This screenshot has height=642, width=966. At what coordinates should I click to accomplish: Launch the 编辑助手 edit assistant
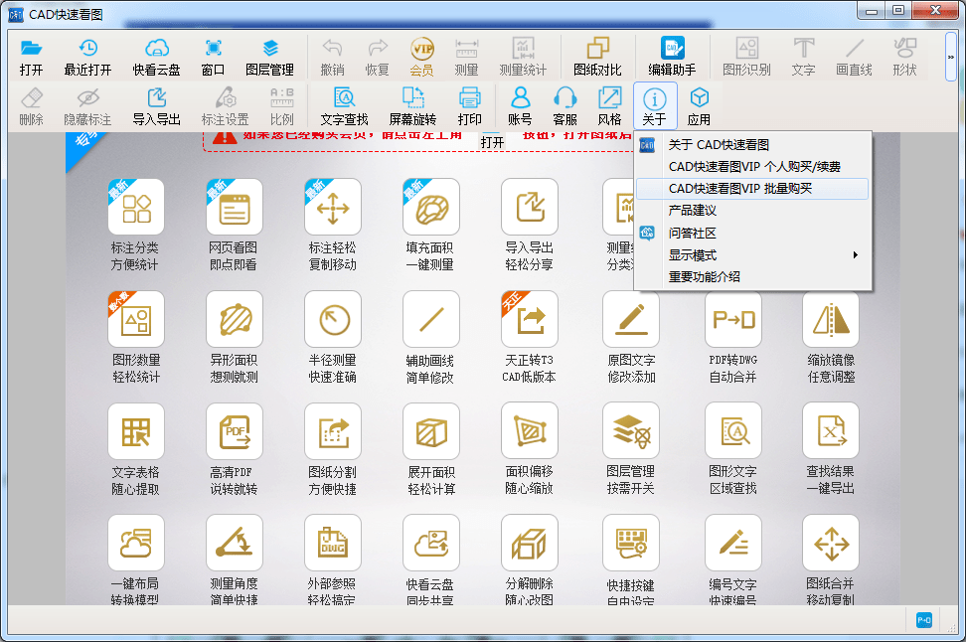click(672, 56)
